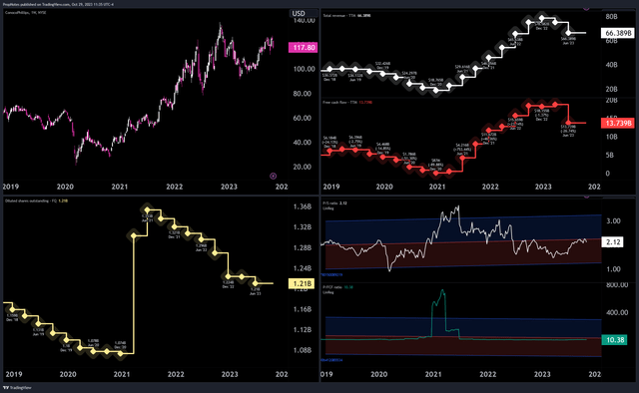Click 2023 on the P/FCF chart time axis
Image resolution: width=639 pixels, height=393 pixels.
(x=542, y=374)
